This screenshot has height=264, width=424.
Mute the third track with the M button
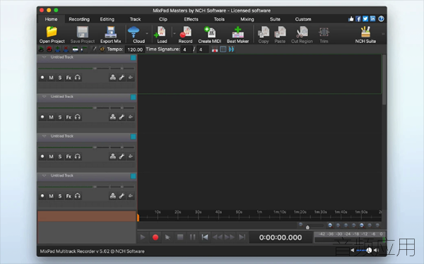tap(51, 157)
